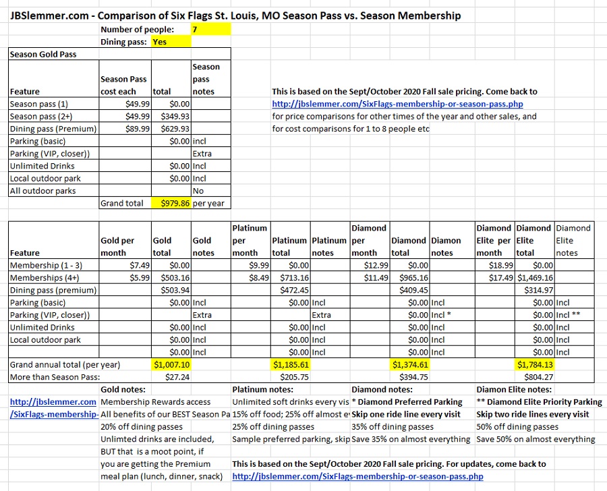This screenshot has width=607, height=491.
Task: Select the Number of people cell with 7
Action: (210, 30)
